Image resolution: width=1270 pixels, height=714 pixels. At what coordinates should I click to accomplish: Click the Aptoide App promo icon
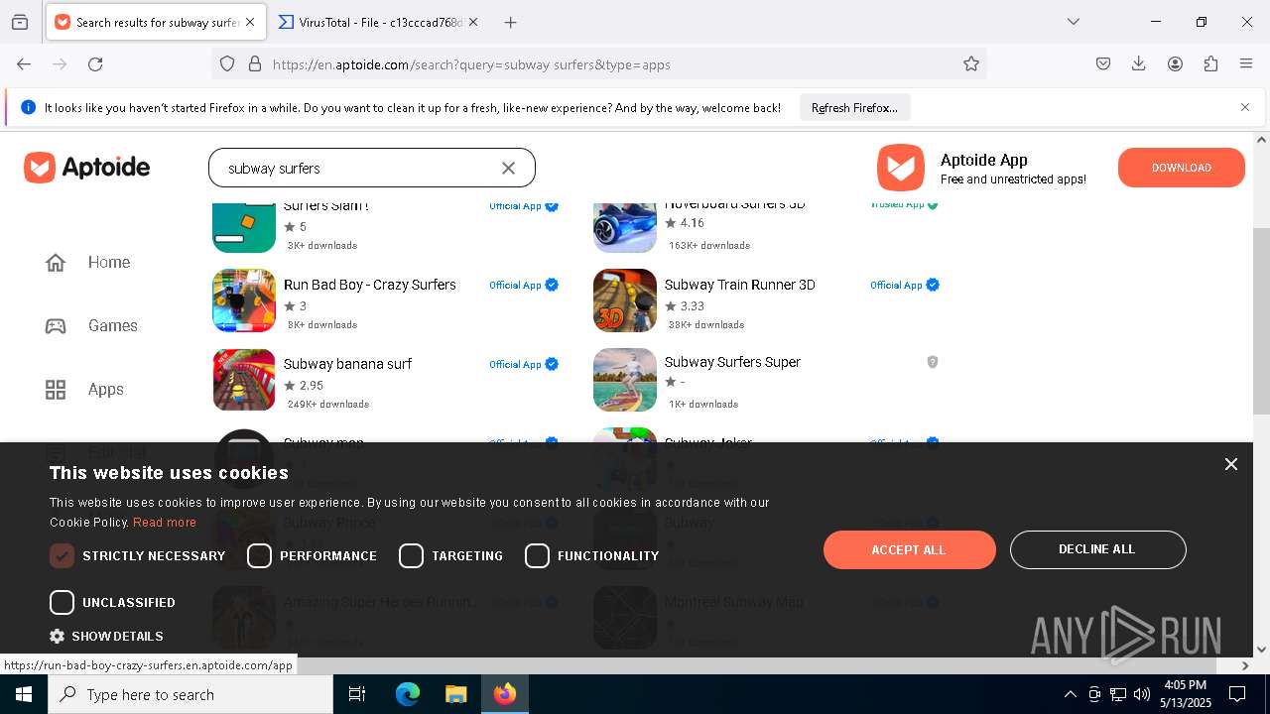pos(901,168)
